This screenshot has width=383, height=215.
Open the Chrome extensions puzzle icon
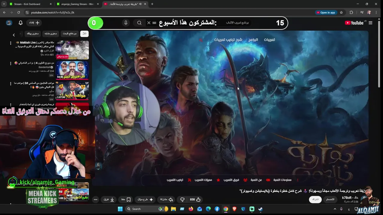pos(351,13)
